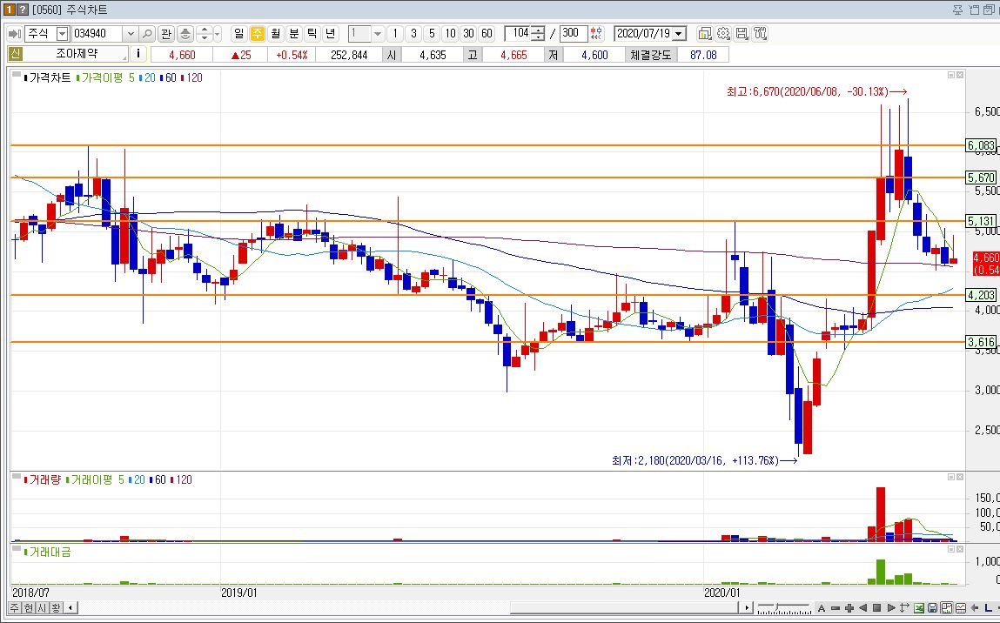This screenshot has width=1000, height=623.
Task: Click the play backward triangle icon
Action: (862, 607)
